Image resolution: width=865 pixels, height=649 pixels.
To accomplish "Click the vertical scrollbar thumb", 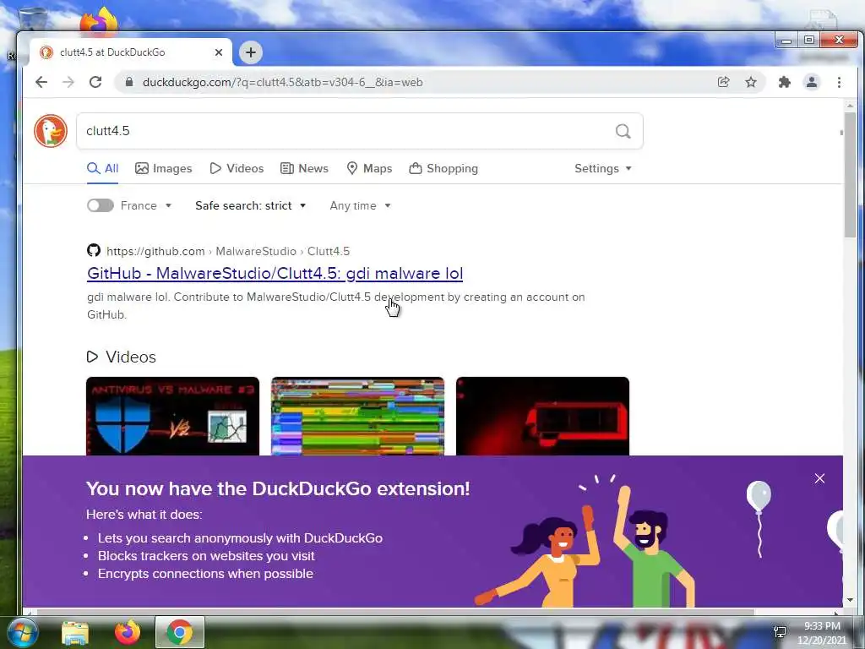I will pos(850,174).
